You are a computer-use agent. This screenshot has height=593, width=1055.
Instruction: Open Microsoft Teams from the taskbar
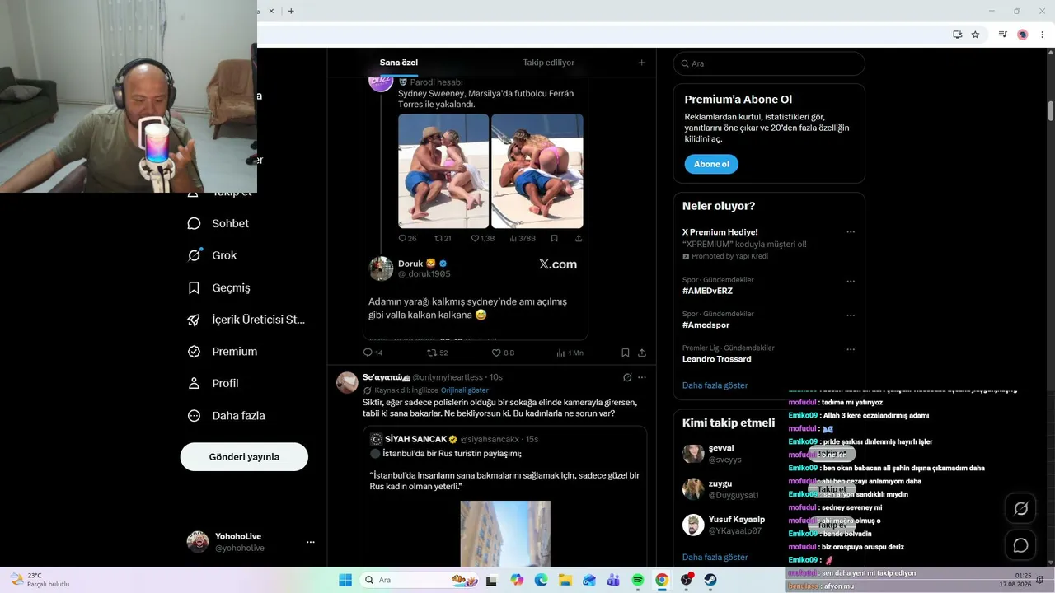point(613,580)
